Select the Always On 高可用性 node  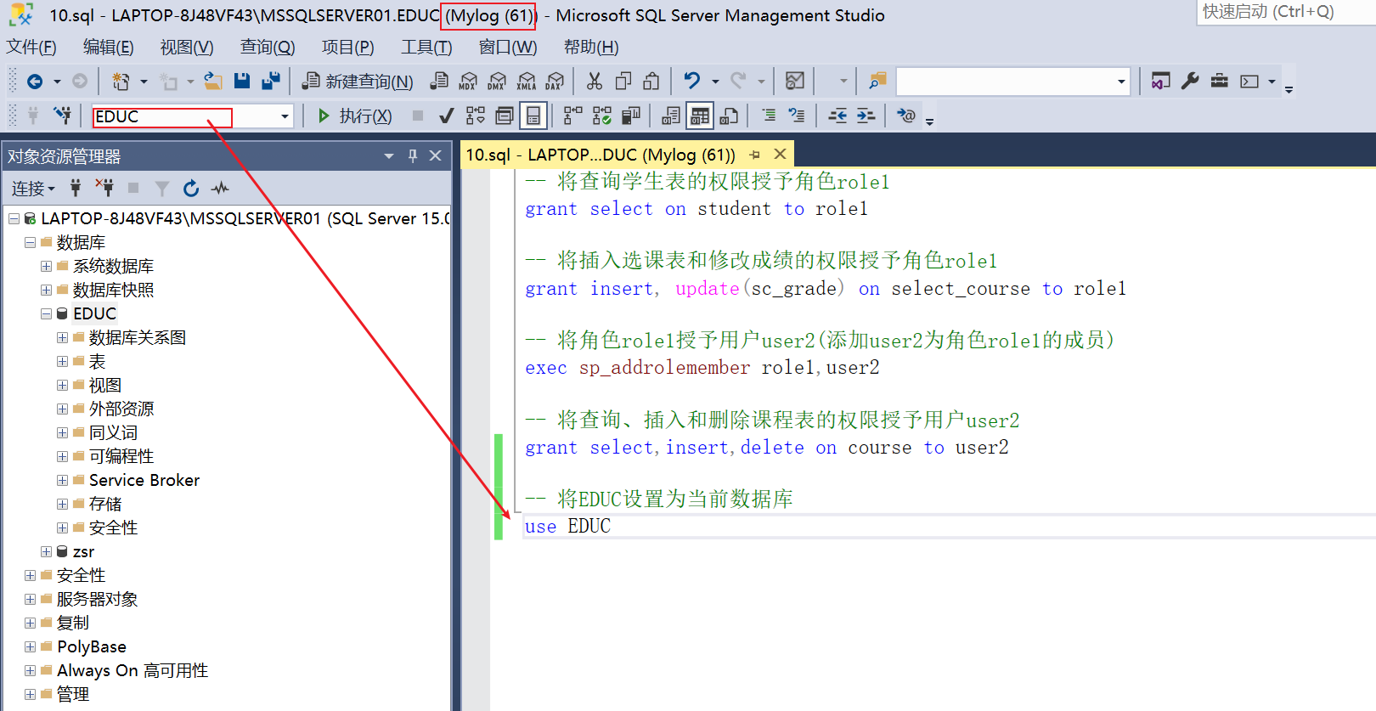(133, 670)
